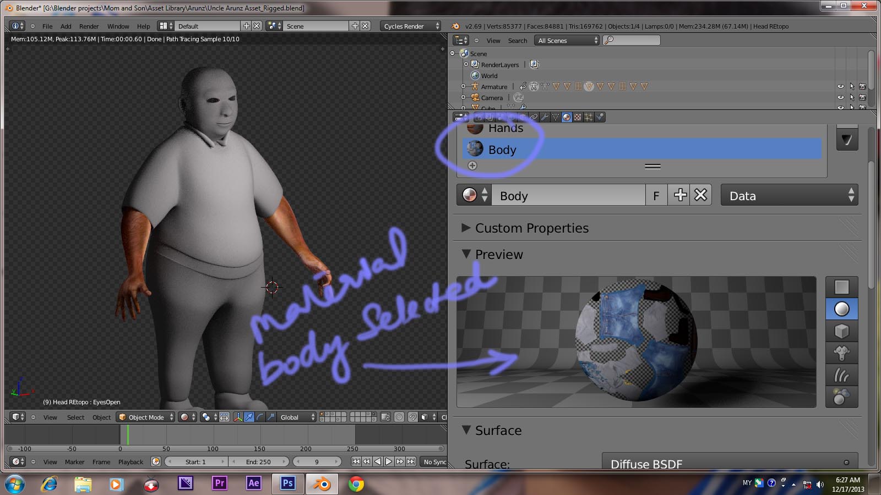This screenshot has height=495, width=881.
Task: Set material preview to world sphere
Action: pos(841,397)
